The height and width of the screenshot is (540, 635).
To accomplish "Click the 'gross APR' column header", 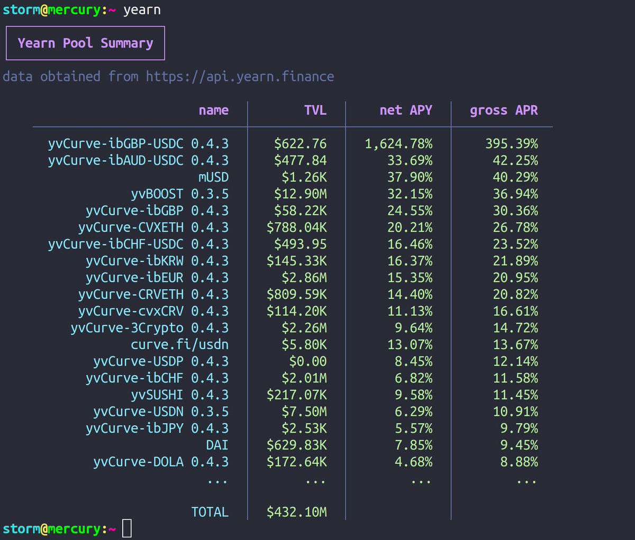I will tap(504, 111).
